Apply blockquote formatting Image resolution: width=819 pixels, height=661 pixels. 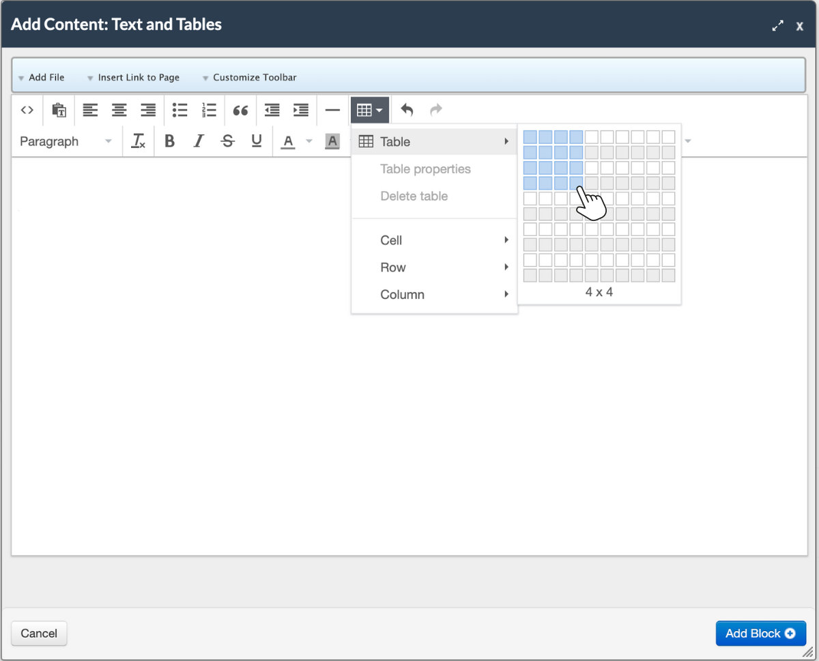point(240,110)
